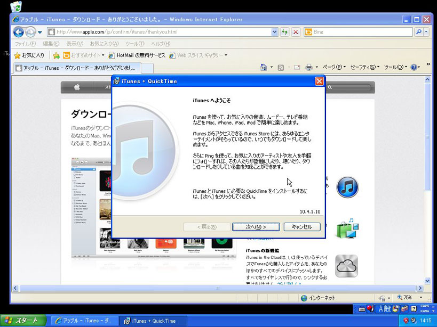Click the インターネット security zone indicator
Screen dimensions: 437x327
[318, 298]
